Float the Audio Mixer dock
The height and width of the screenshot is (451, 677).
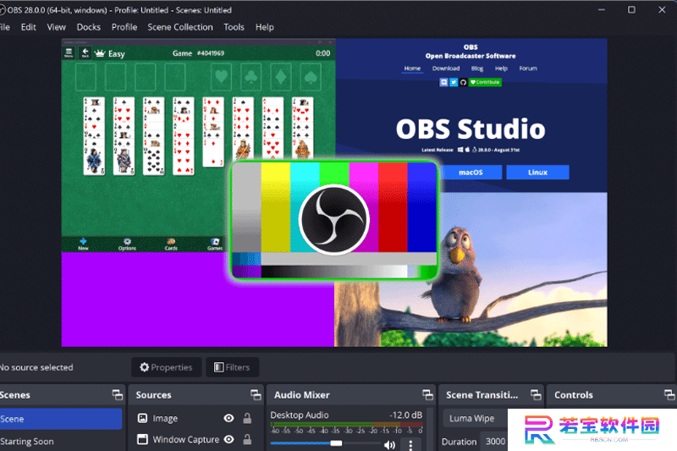[x=427, y=394]
